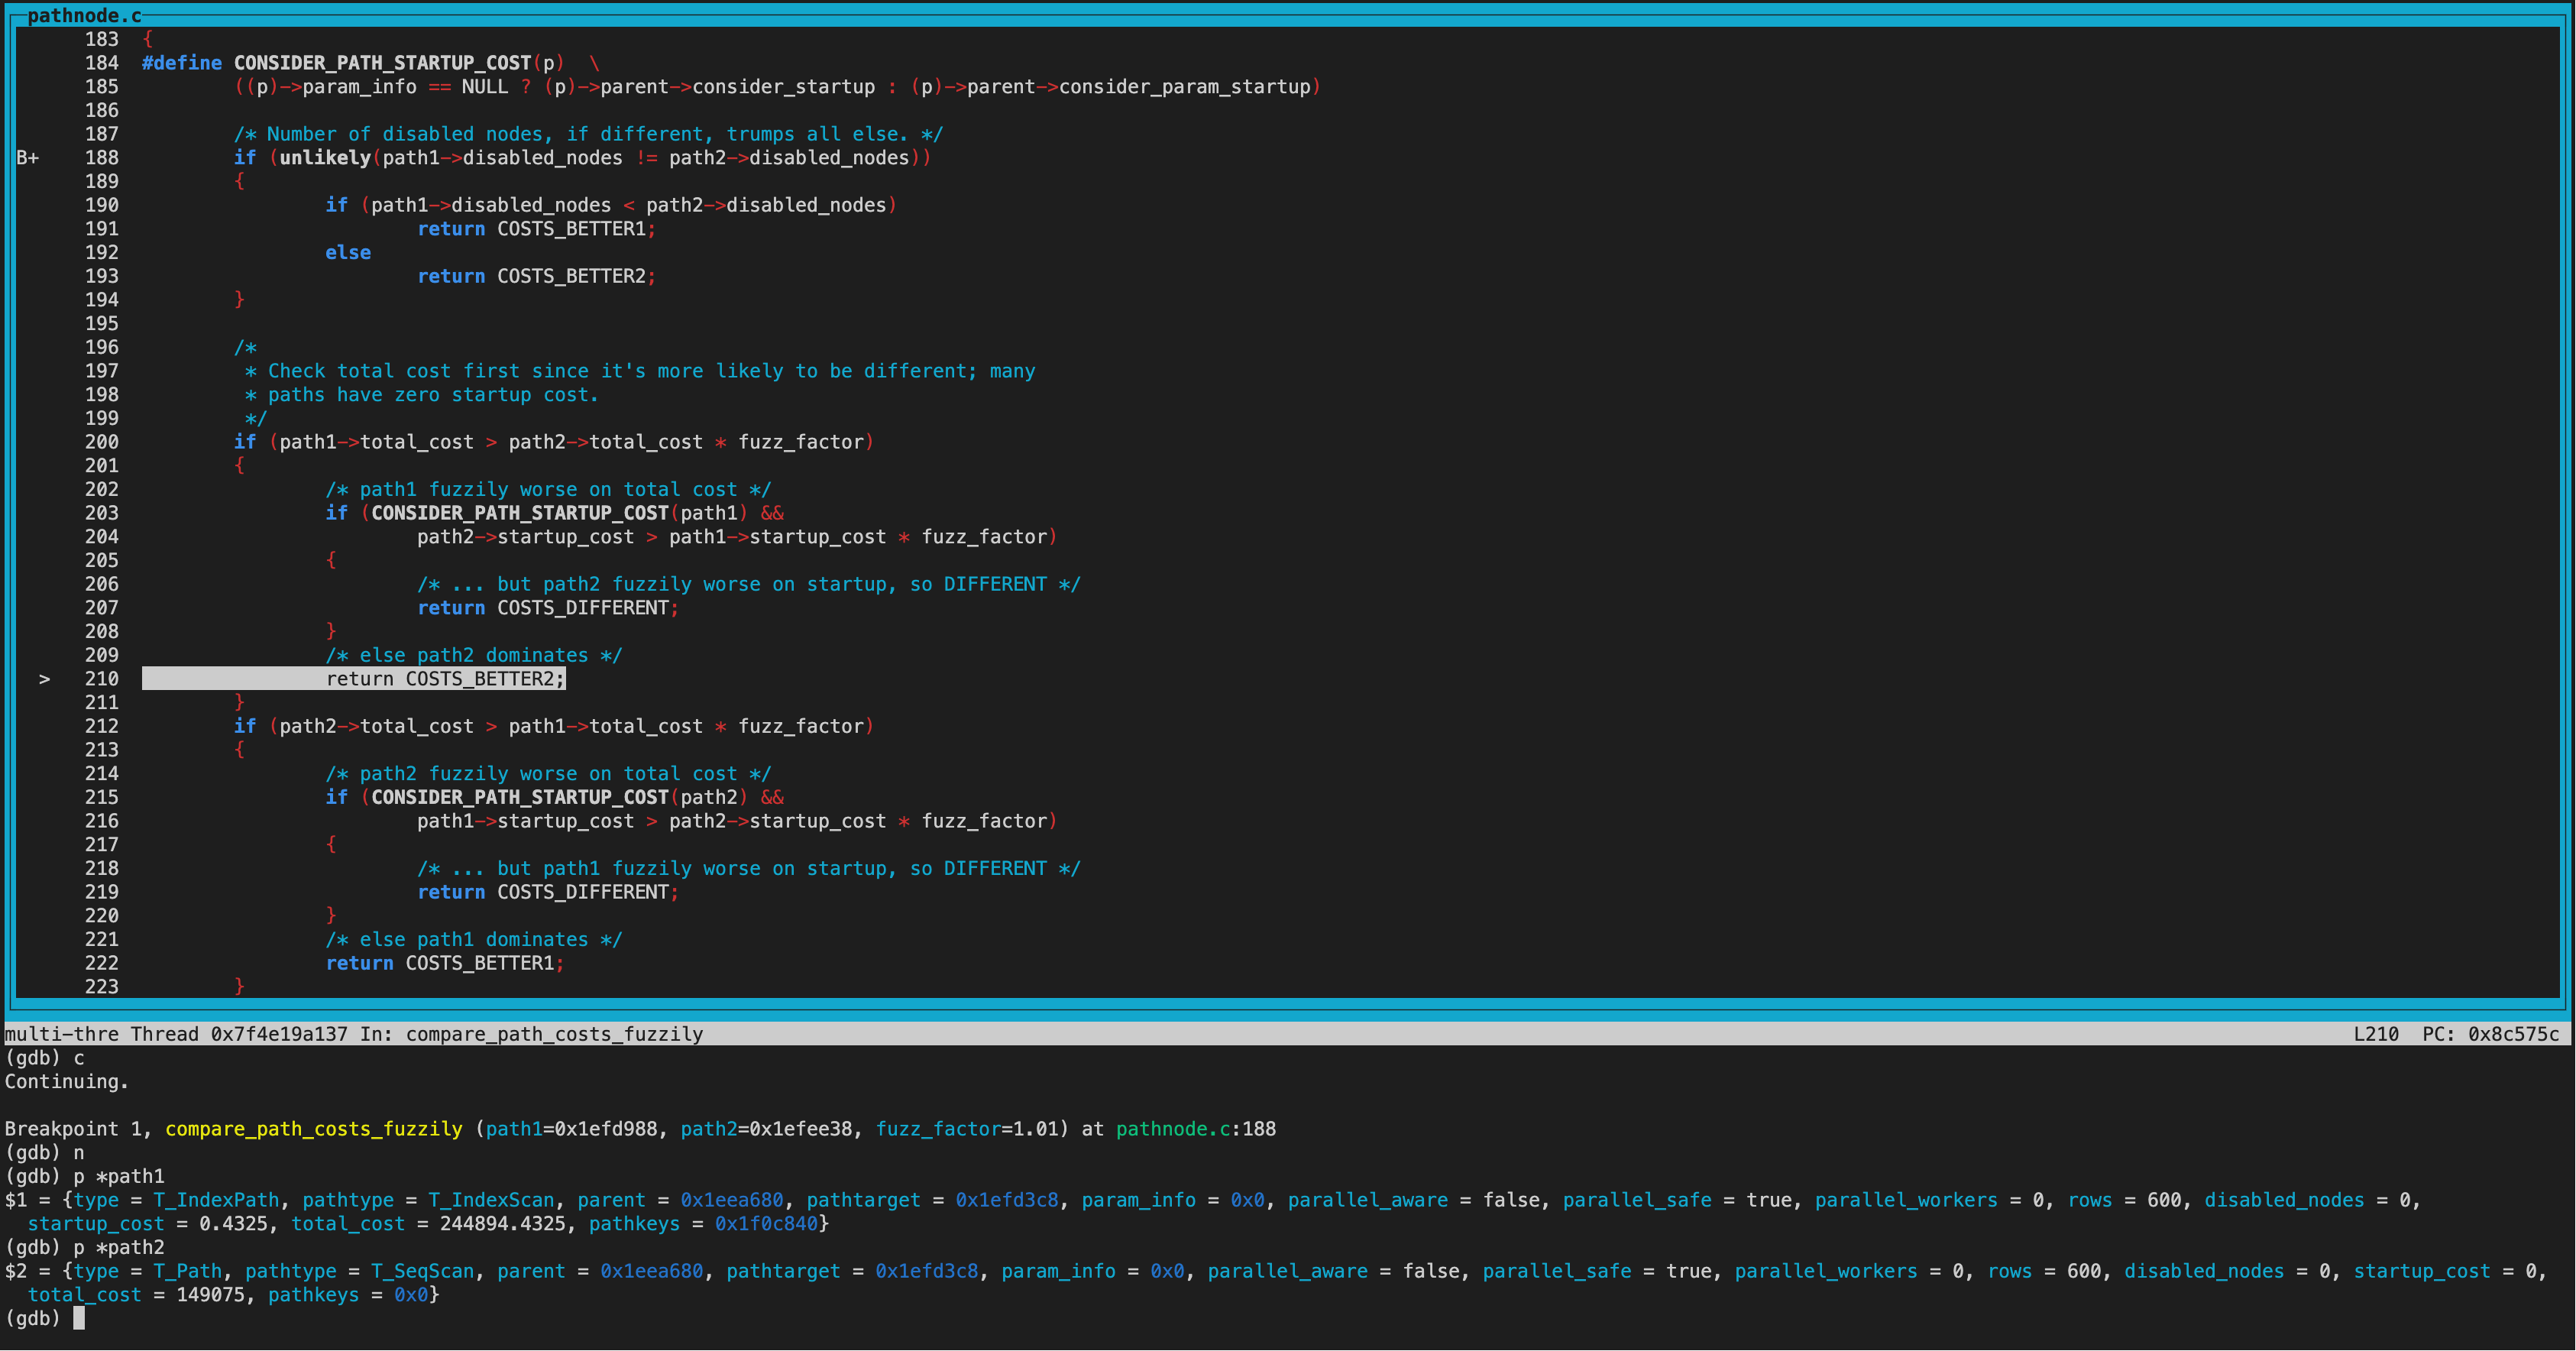
Task: Click the unlikely keyword on line 188
Action: click(x=324, y=158)
